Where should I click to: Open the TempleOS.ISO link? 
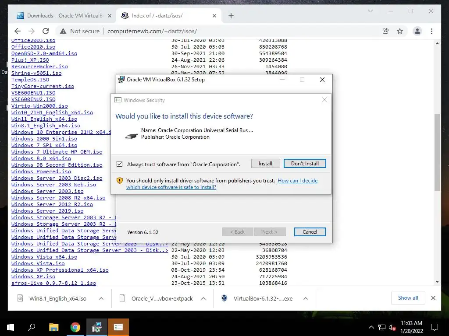point(30,80)
